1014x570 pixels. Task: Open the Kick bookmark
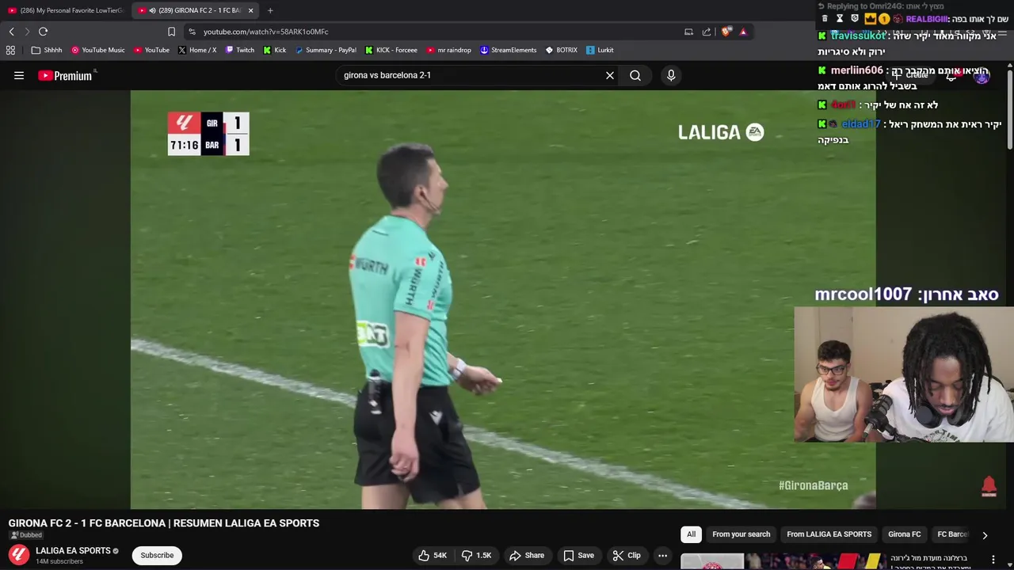coord(275,50)
